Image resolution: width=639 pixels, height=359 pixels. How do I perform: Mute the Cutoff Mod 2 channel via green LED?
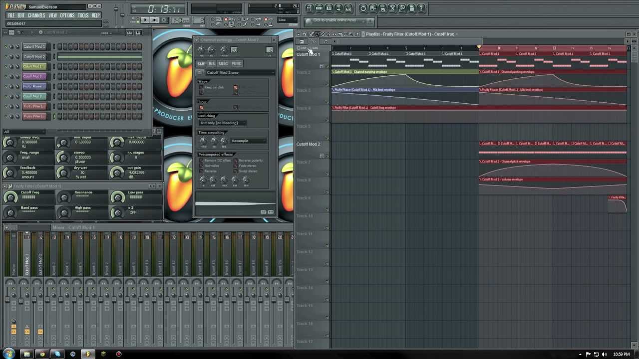(x=5, y=56)
